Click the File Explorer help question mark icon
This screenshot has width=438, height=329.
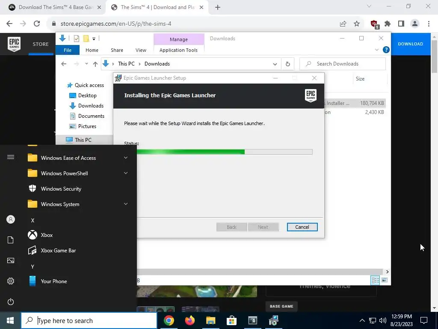click(386, 50)
